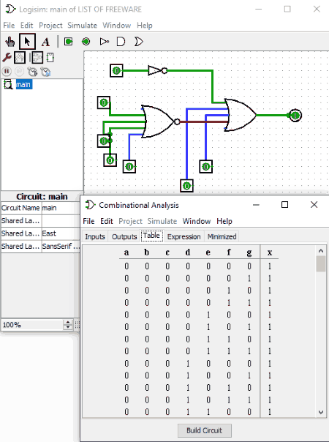329x442 pixels.
Task: Select the Edit arrow tool
Action: click(x=27, y=42)
